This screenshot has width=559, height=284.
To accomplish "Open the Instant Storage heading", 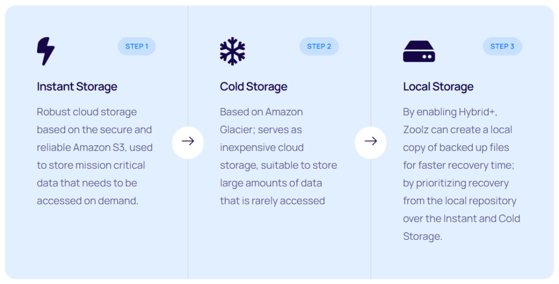I will (x=77, y=86).
